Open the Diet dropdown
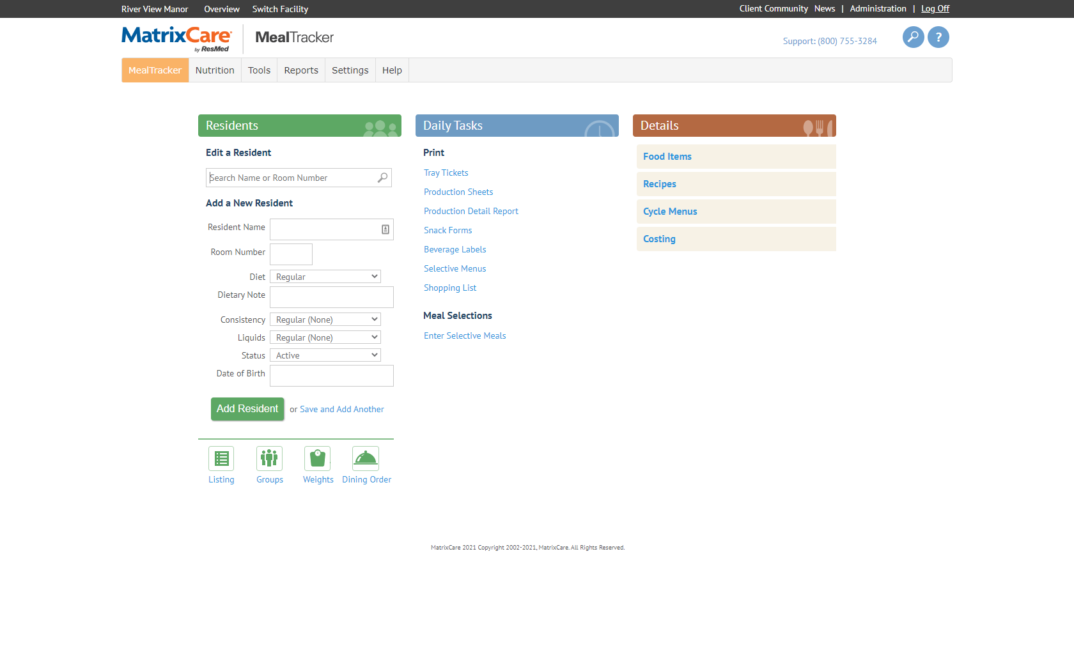 click(x=325, y=276)
